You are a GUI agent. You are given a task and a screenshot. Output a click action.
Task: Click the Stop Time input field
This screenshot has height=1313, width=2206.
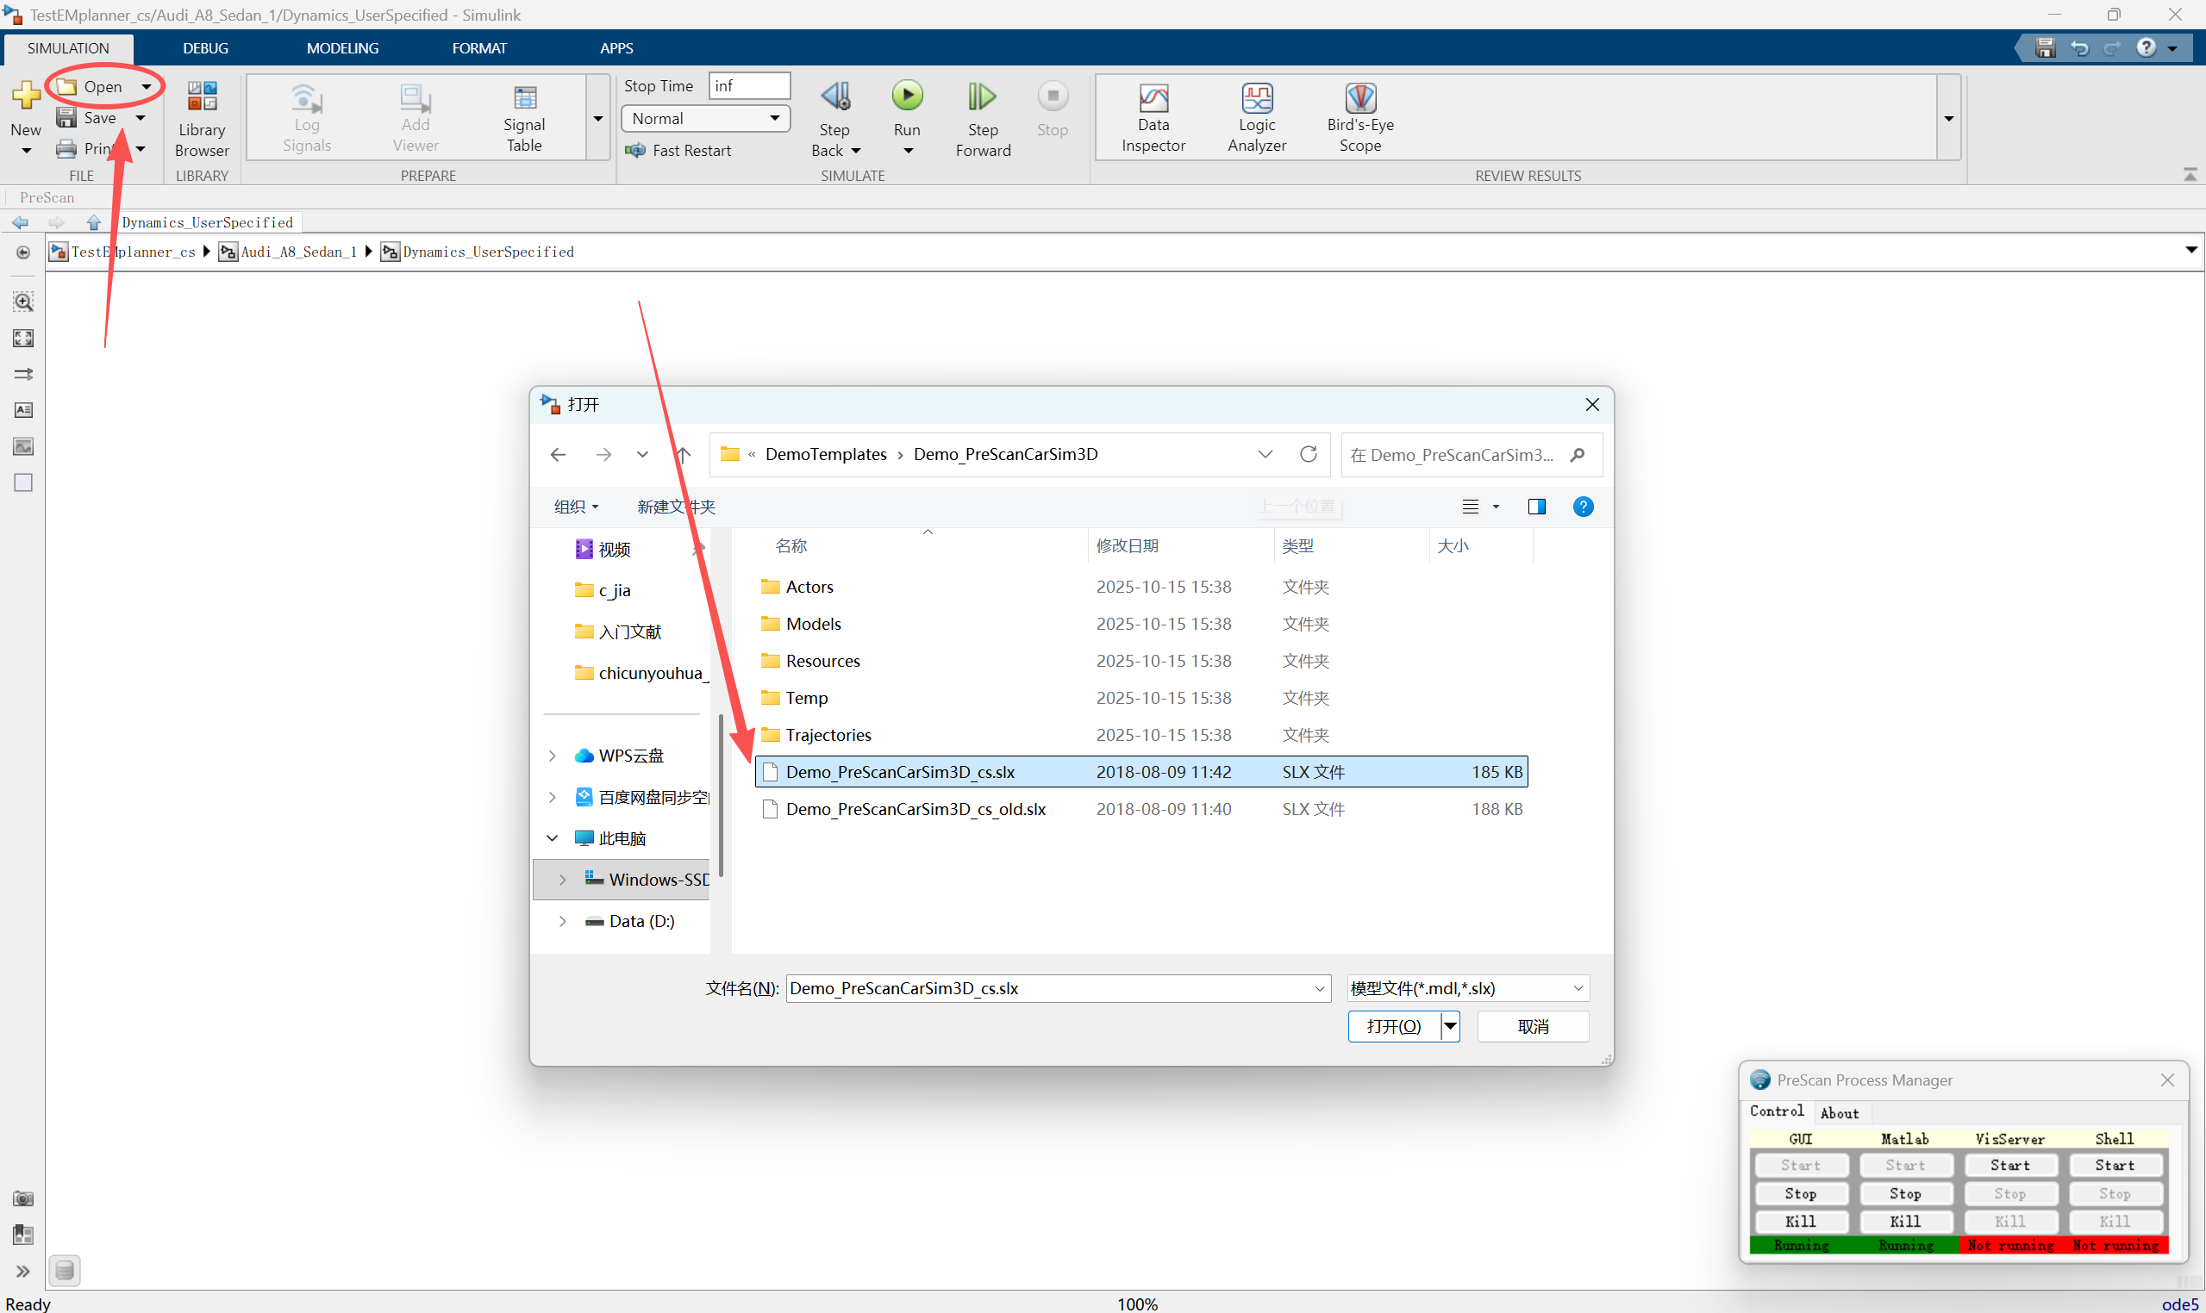pos(748,86)
